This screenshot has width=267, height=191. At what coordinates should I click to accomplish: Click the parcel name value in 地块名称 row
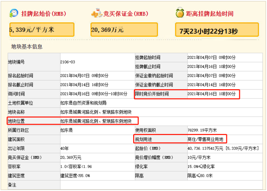96,112
